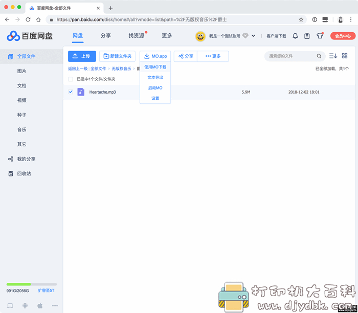Open 会员中心 button
The height and width of the screenshot is (313, 358).
tap(343, 36)
